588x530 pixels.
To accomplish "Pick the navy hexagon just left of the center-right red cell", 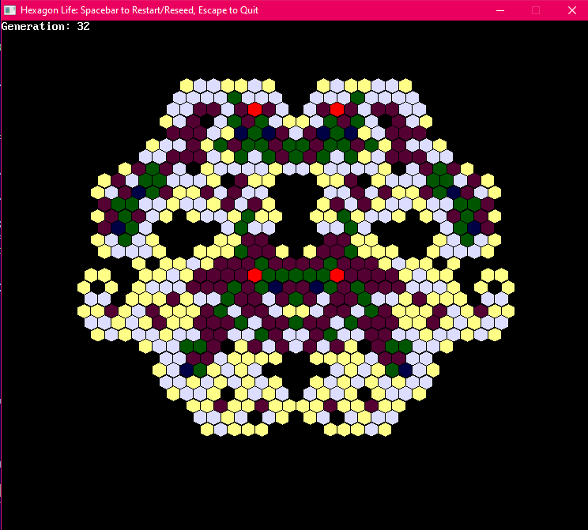I will (x=316, y=287).
